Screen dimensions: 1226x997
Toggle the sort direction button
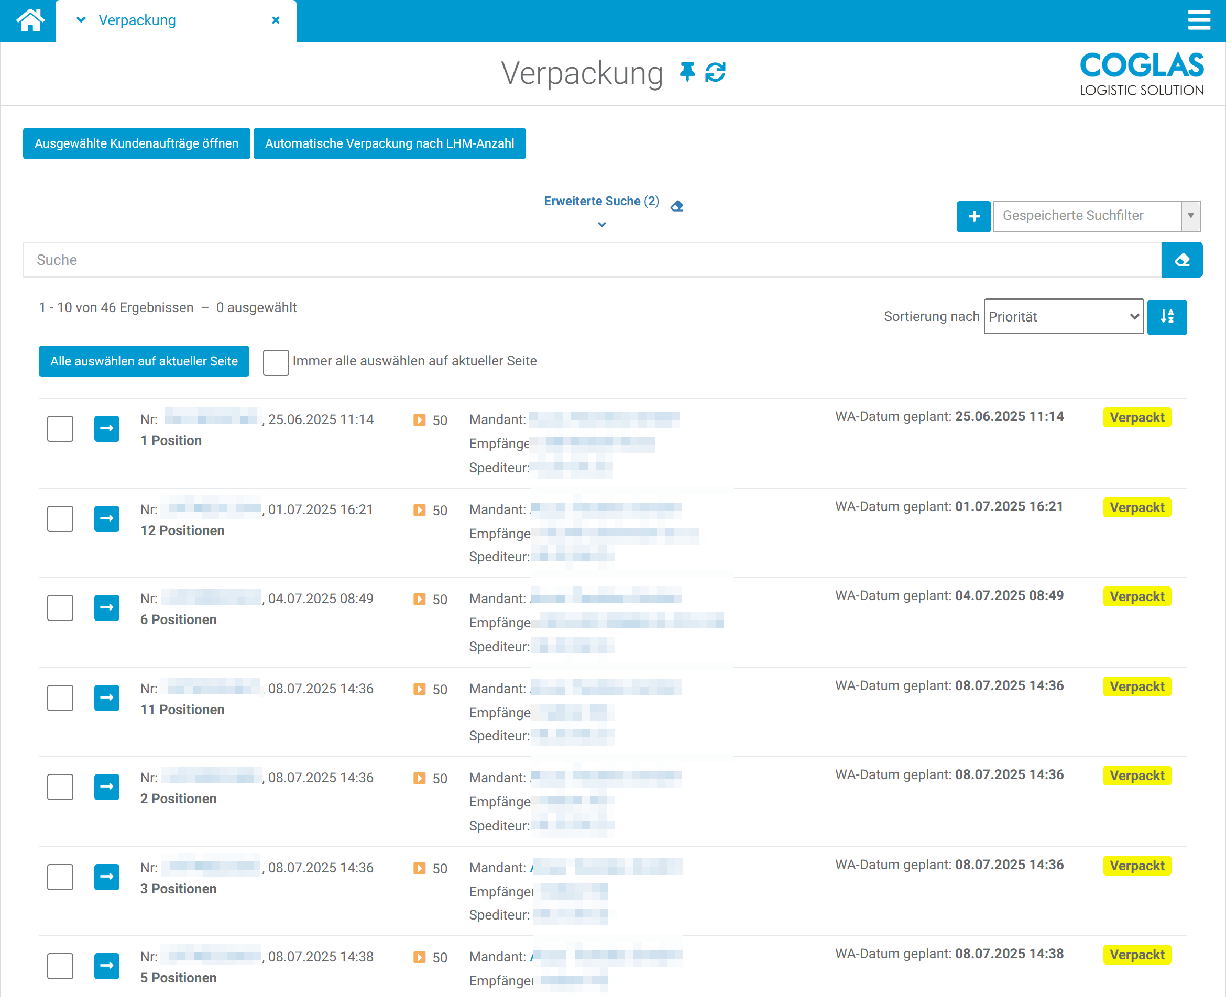coord(1167,316)
